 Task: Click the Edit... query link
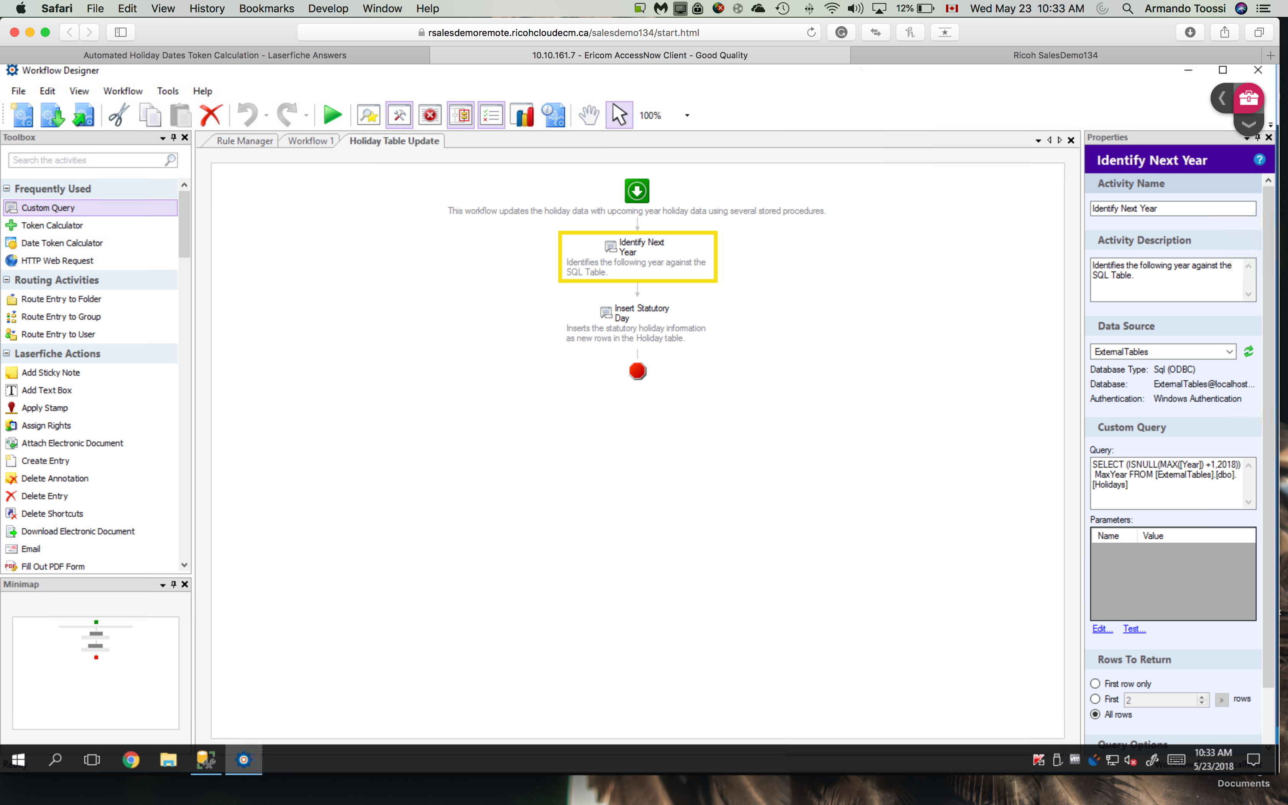[1102, 629]
